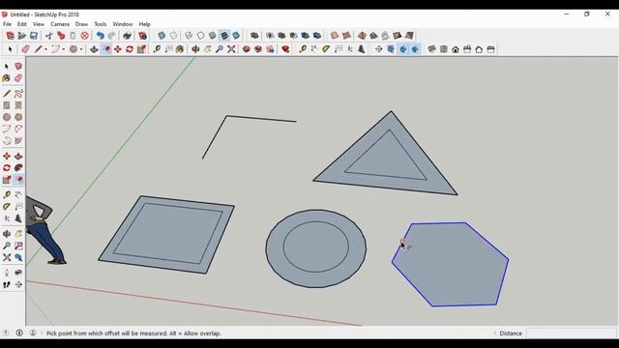Open the View menu
Image resolution: width=619 pixels, height=348 pixels.
coord(39,24)
